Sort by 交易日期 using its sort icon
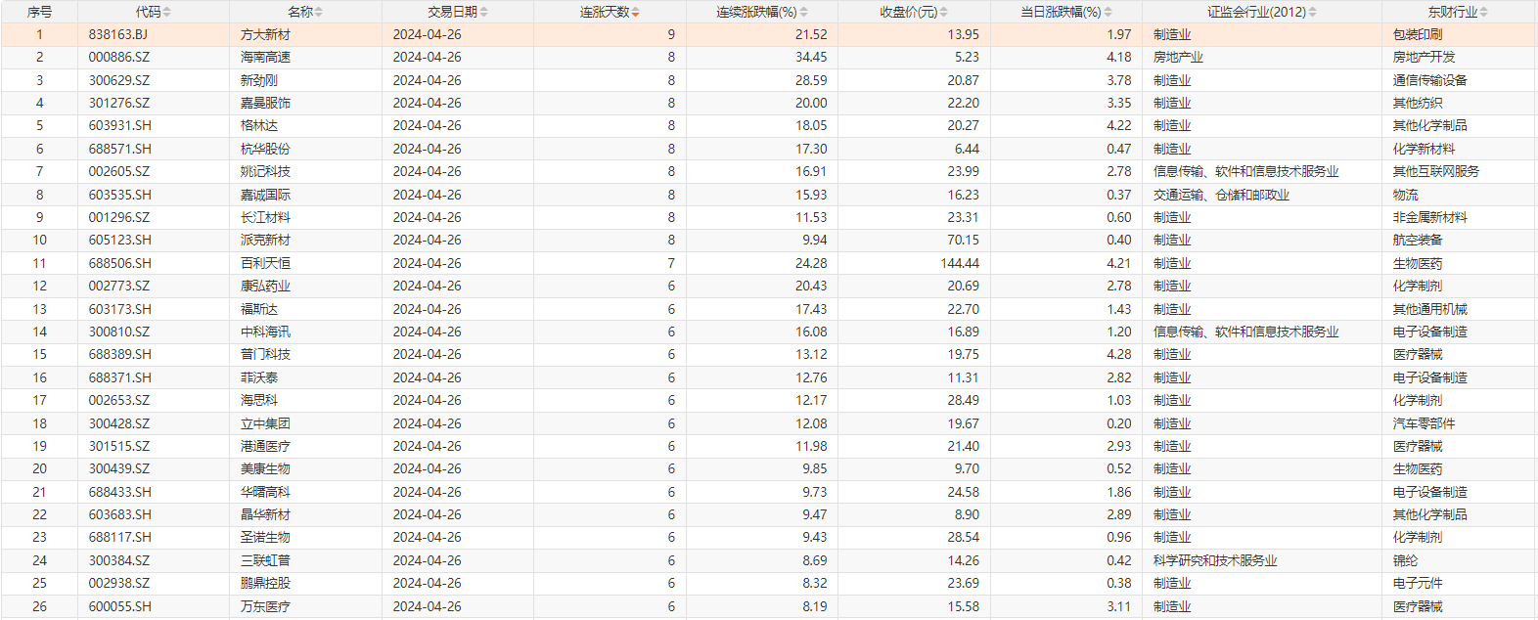Viewport: 1538px width, 620px height. tap(484, 13)
